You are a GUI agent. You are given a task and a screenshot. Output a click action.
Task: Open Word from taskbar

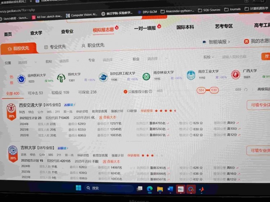pyautogui.click(x=170, y=189)
